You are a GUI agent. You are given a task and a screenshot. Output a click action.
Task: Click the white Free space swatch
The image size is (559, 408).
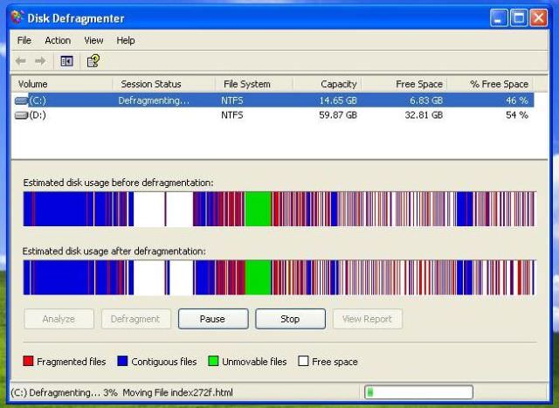click(303, 361)
